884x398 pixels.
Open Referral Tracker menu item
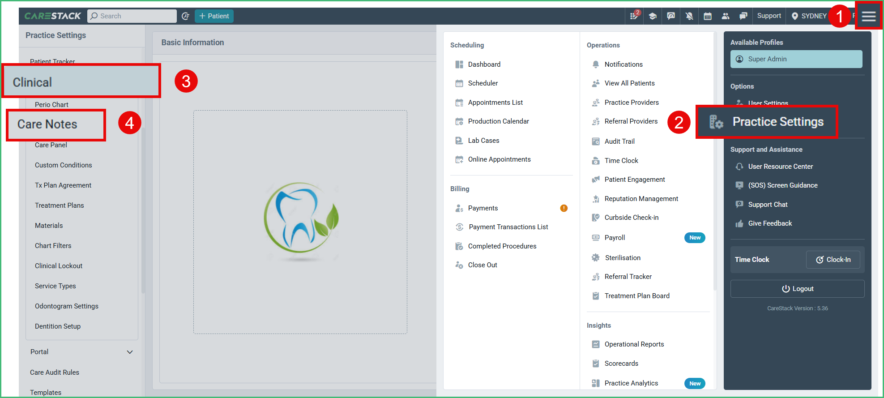point(628,277)
